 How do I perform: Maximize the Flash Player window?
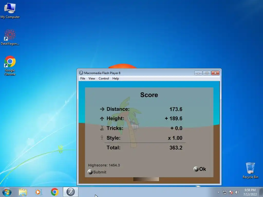click(x=207, y=73)
